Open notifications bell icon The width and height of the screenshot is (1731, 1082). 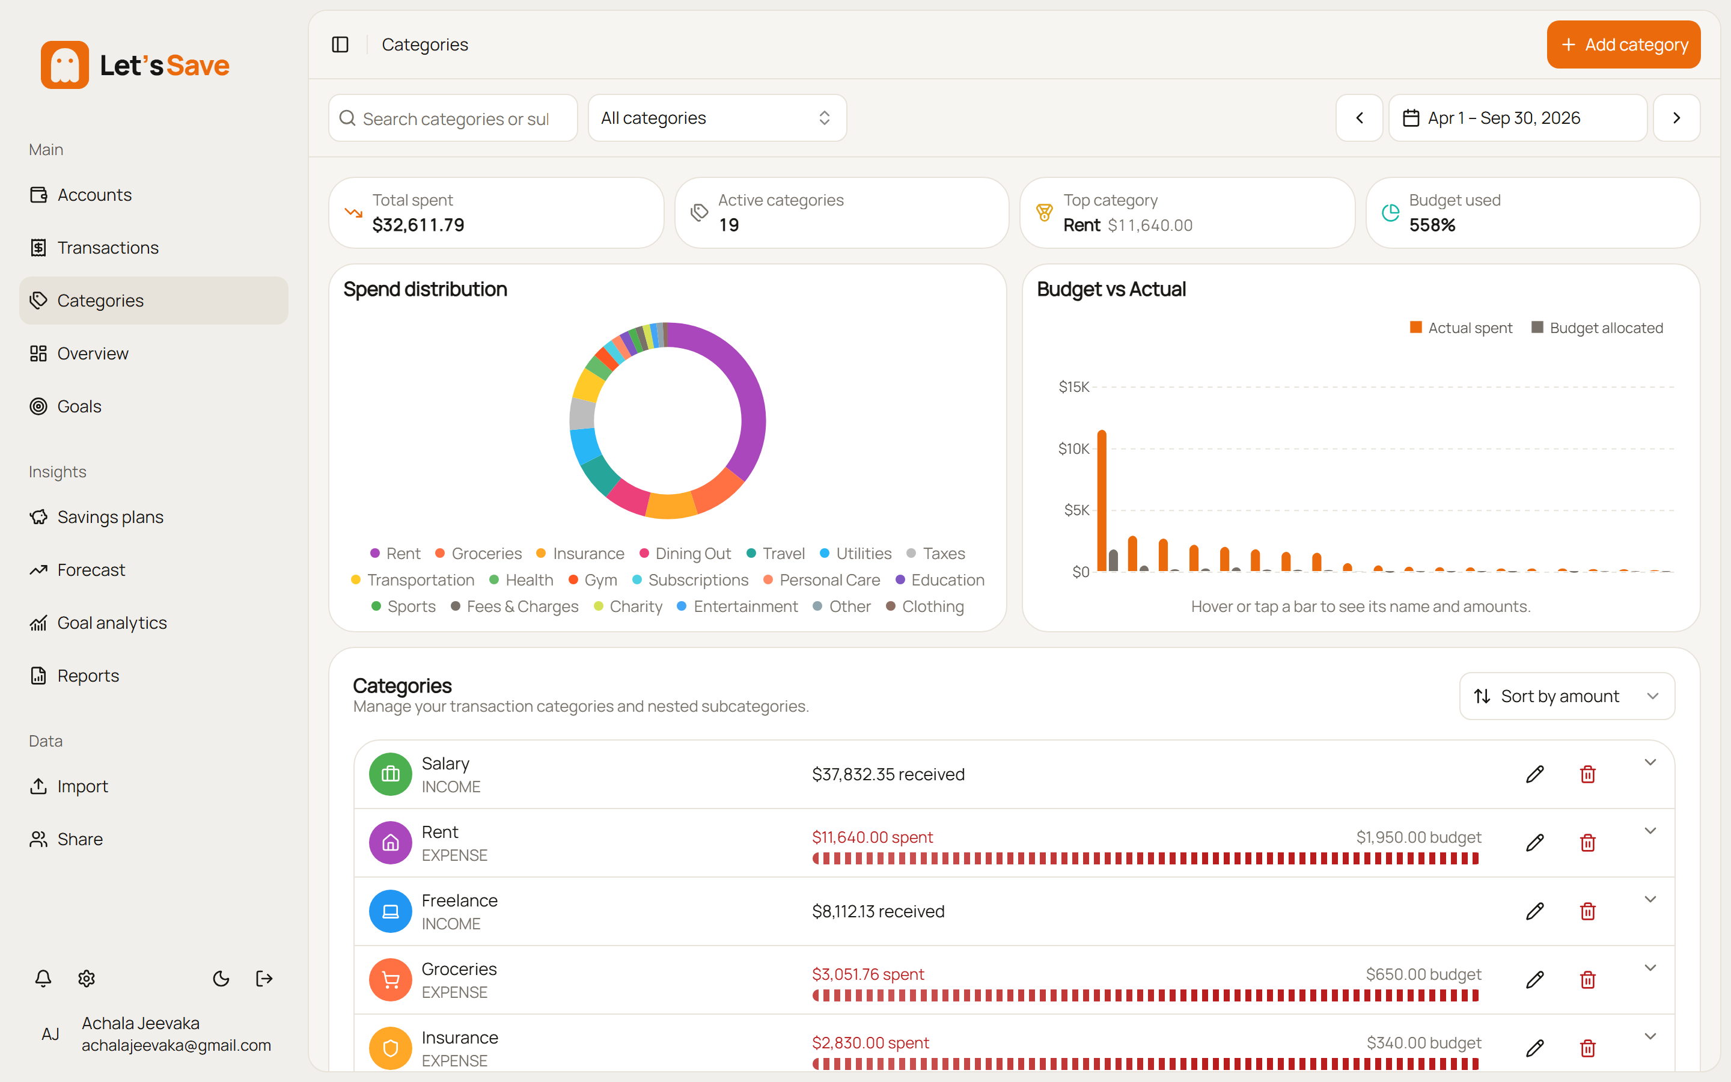[43, 978]
